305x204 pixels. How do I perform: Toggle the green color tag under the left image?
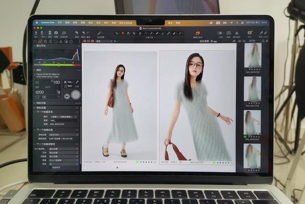tap(137, 162)
